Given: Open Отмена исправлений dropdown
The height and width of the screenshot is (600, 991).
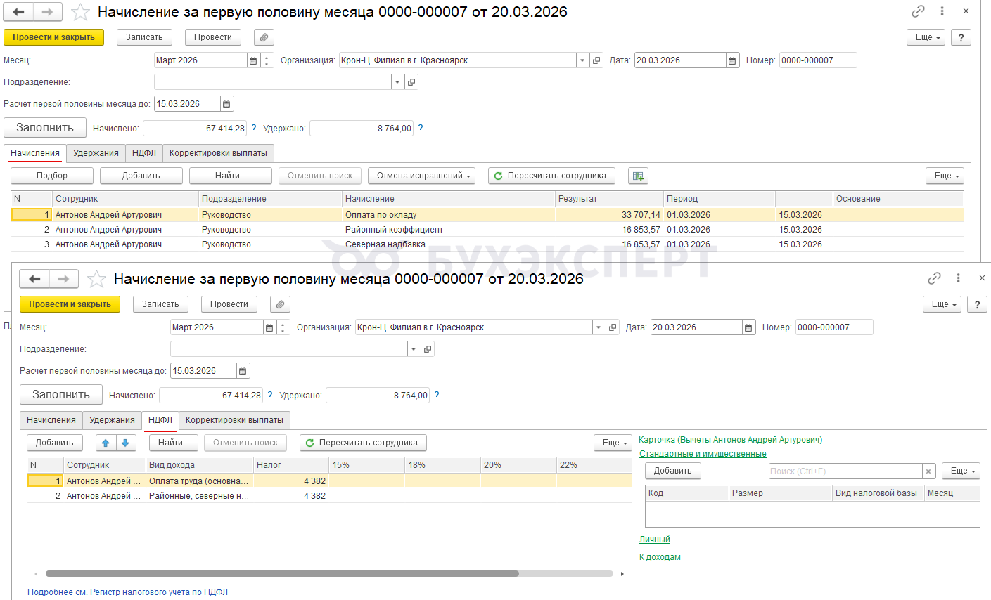Looking at the screenshot, I should pos(421,176).
